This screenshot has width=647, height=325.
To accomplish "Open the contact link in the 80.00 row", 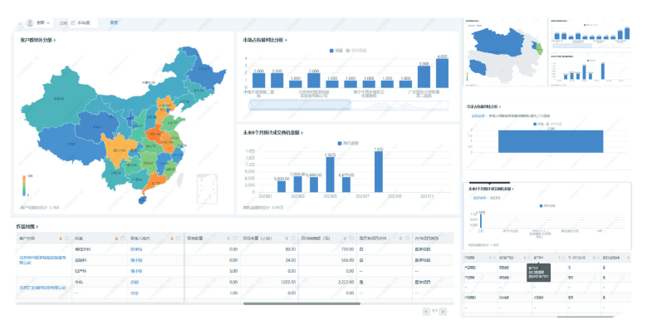I will pos(136,249).
